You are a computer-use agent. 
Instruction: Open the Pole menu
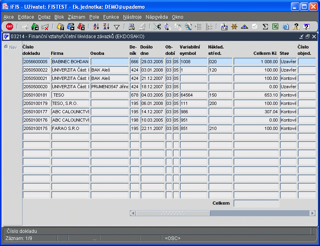pyautogui.click(x=94, y=17)
